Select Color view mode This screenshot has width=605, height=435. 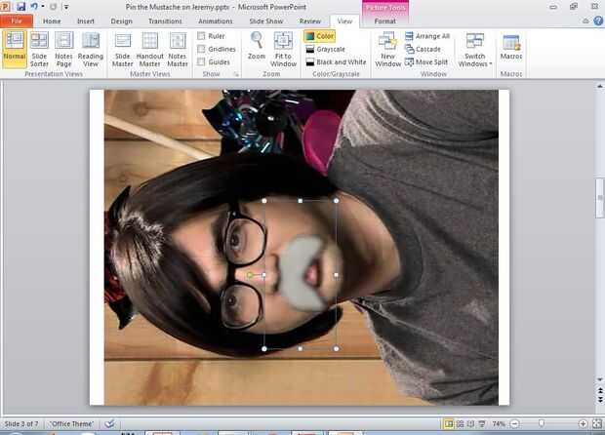[319, 36]
